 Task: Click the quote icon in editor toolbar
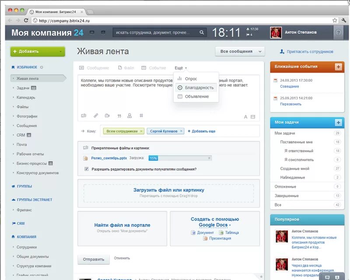coord(119,116)
